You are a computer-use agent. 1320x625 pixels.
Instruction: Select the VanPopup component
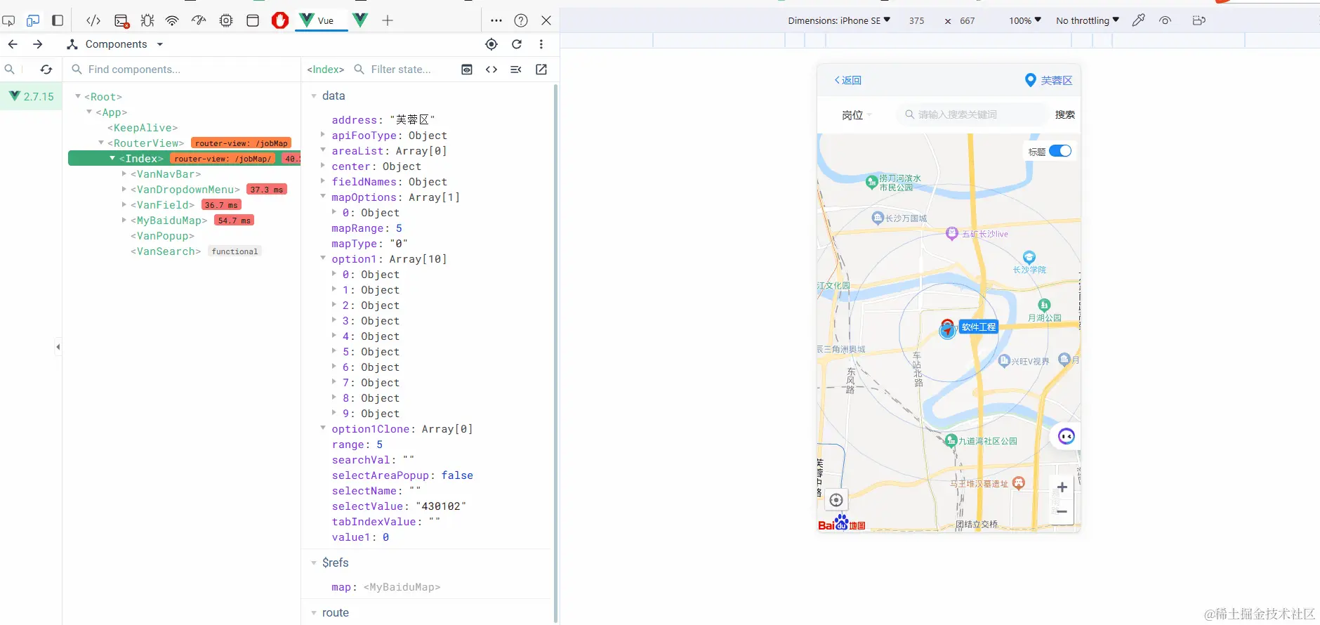pos(162,236)
